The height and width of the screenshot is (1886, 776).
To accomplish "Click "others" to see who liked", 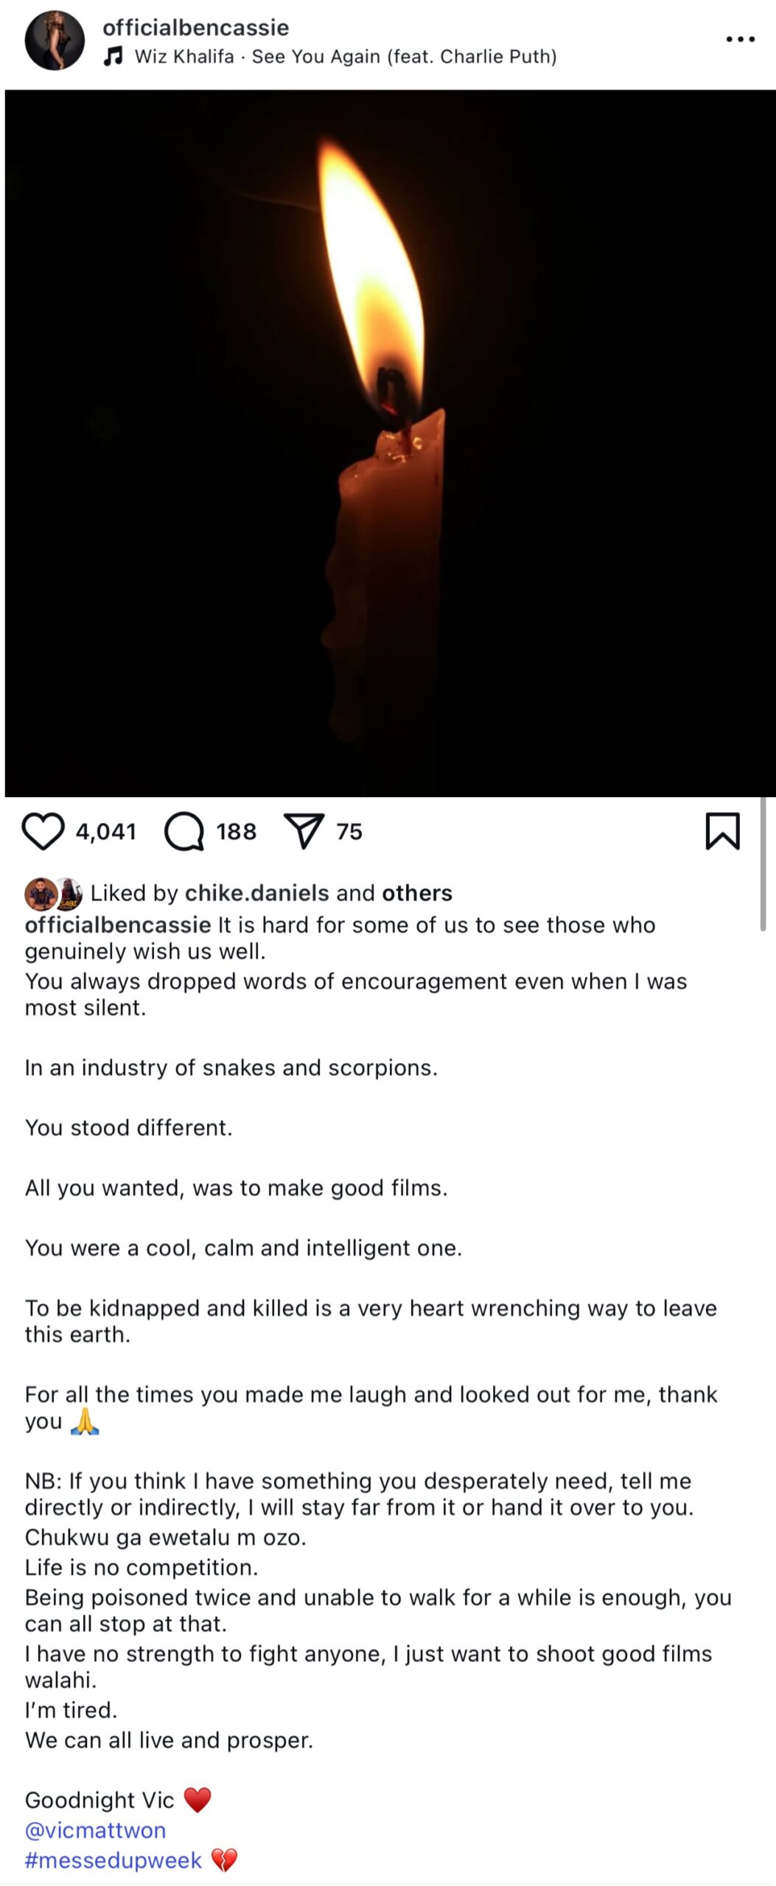I will pyautogui.click(x=417, y=893).
